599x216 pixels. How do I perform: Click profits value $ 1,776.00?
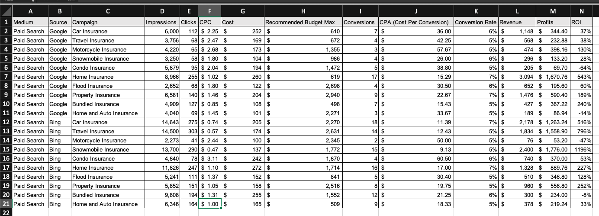(x=553, y=149)
